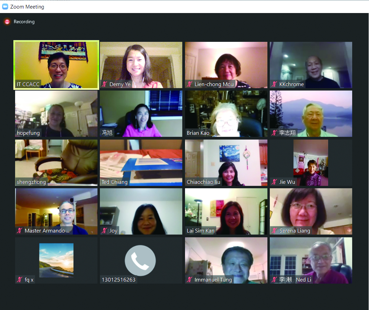Click the muted mic icon beside 李潮 Ned Li
This screenshot has width=369, height=310.
(274, 280)
